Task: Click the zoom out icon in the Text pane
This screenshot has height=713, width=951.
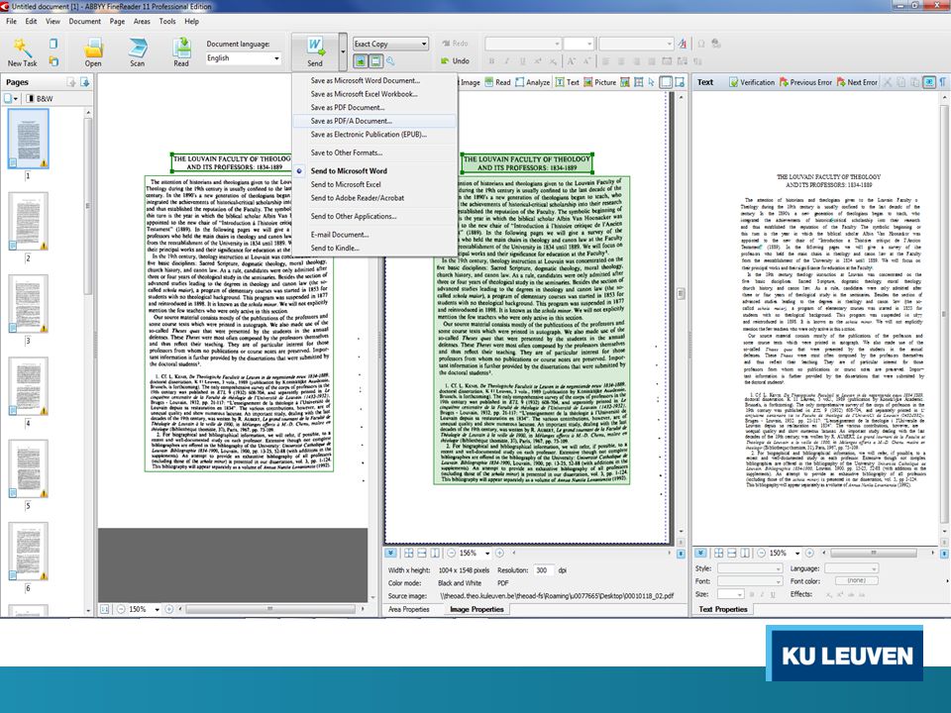Action: tap(761, 553)
